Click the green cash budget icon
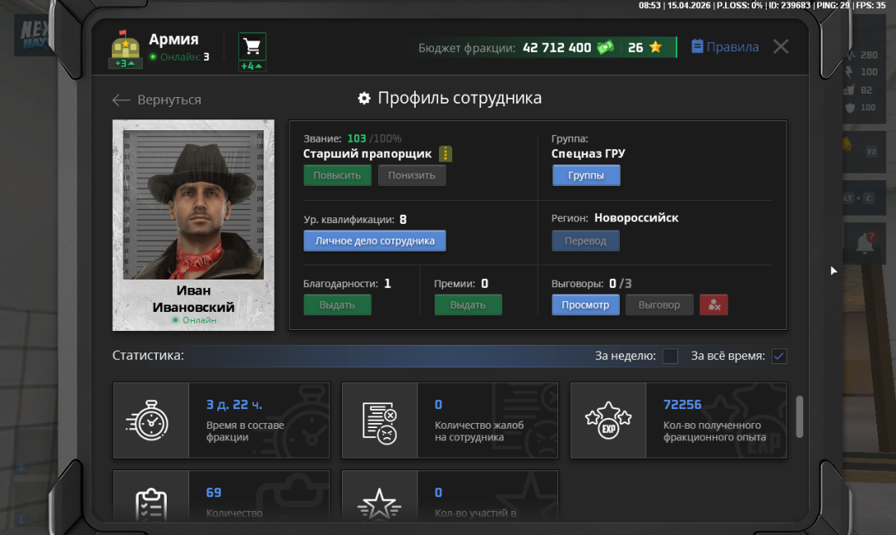Image resolution: width=896 pixels, height=535 pixels. tap(606, 47)
